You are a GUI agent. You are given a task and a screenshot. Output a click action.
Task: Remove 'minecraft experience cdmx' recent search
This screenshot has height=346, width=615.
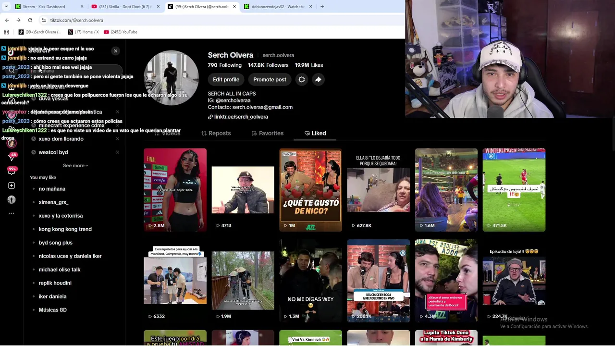[117, 125]
